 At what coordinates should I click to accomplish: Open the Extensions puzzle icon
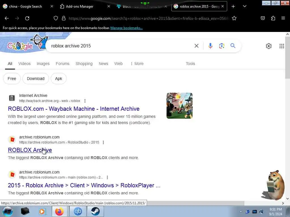(273, 18)
